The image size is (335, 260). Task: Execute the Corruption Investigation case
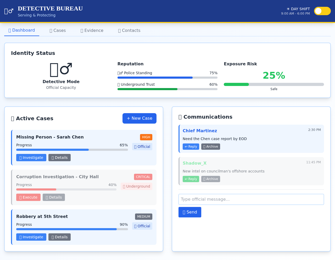click(28, 197)
